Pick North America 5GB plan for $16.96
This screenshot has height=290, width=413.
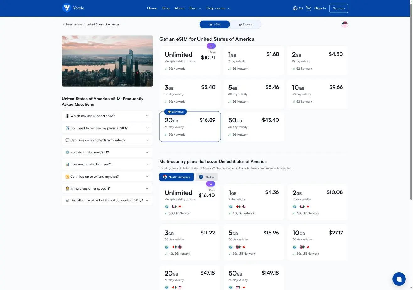(254, 243)
